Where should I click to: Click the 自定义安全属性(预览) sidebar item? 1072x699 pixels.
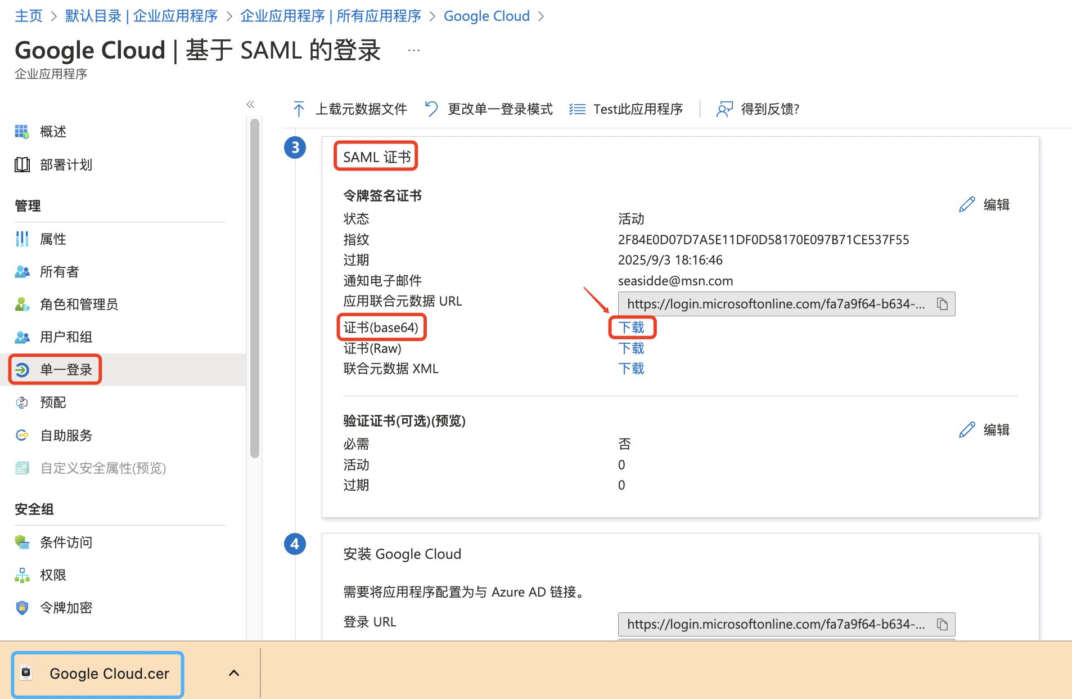(103, 468)
